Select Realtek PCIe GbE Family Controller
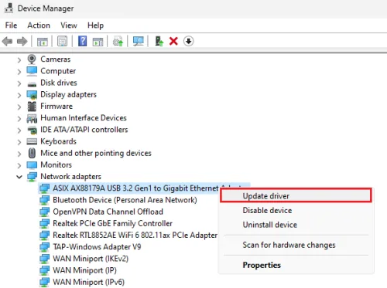Screen dimensions: 387x288 [112, 223]
